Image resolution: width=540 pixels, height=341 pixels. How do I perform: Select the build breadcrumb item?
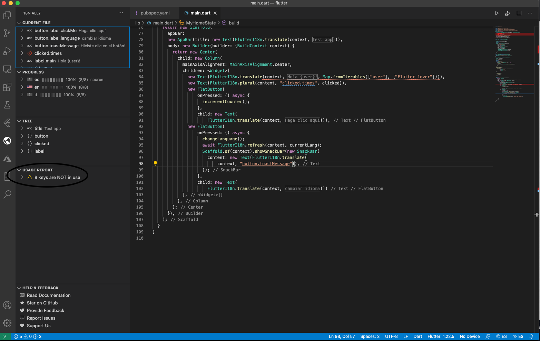[x=234, y=23]
